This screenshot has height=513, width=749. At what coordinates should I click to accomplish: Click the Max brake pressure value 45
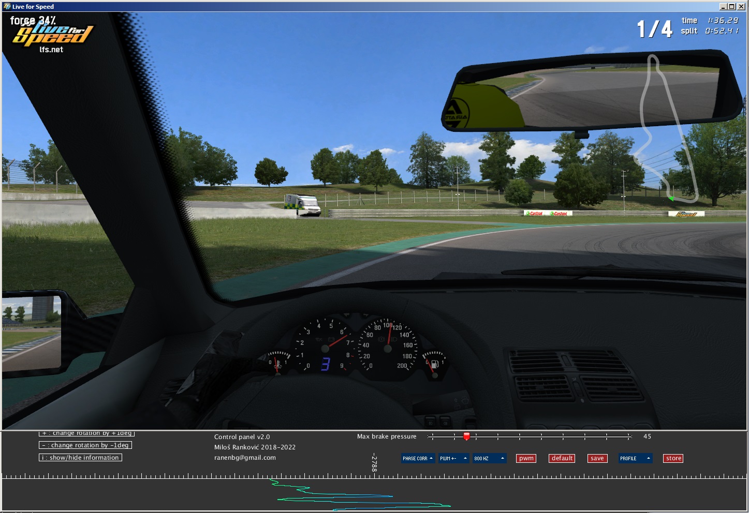click(647, 436)
